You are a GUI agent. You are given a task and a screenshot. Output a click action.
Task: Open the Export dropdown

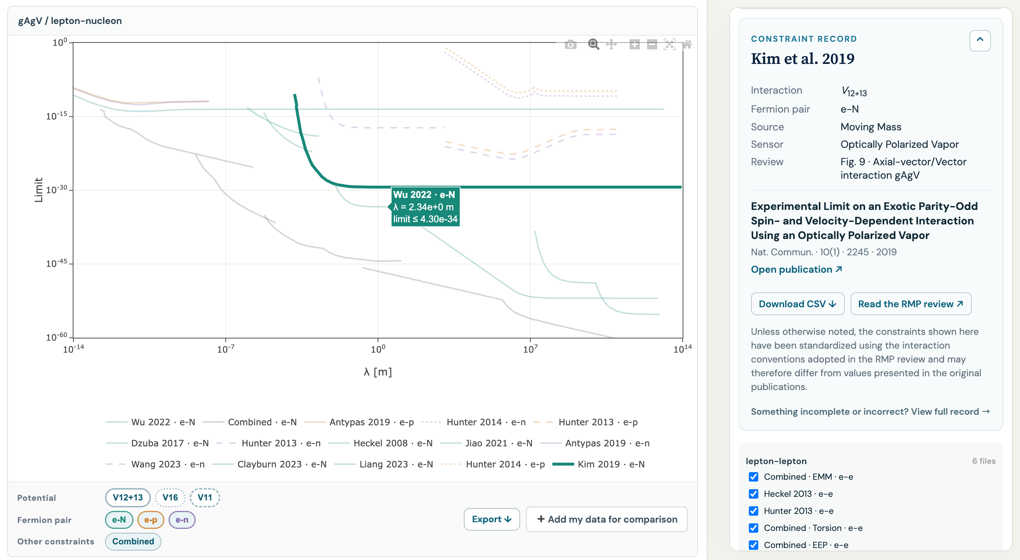491,519
